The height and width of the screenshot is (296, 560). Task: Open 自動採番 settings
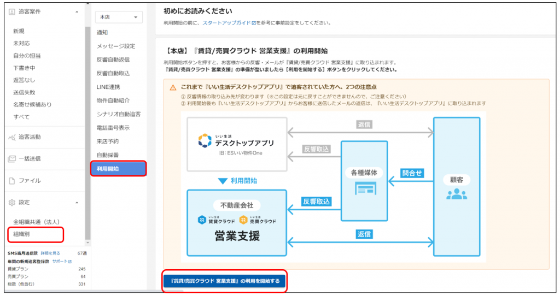pyautogui.click(x=108, y=155)
